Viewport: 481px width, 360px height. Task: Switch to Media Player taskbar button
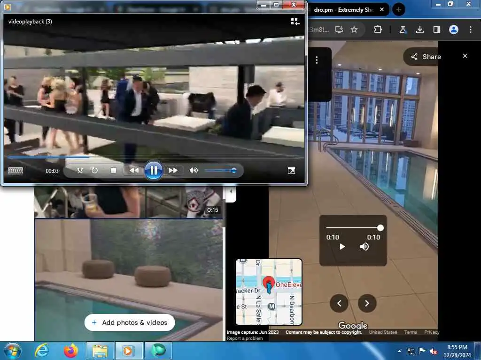pos(129,351)
